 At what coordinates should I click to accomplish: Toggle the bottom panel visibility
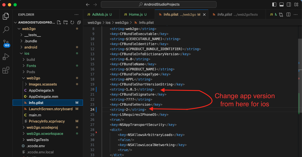281,4
